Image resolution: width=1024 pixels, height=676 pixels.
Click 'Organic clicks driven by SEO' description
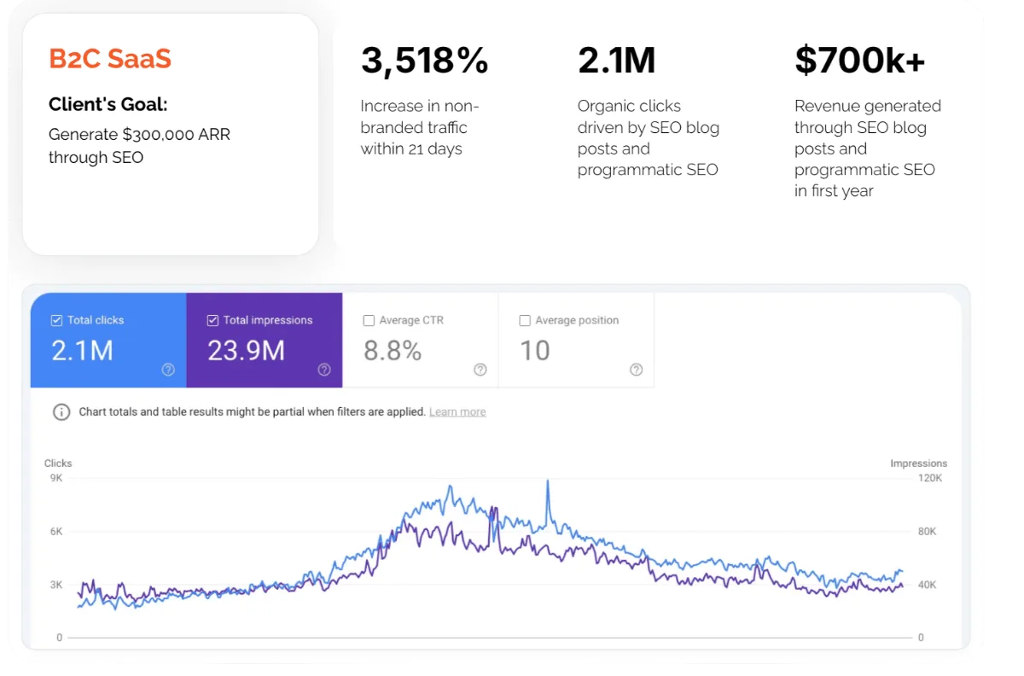[x=649, y=137]
